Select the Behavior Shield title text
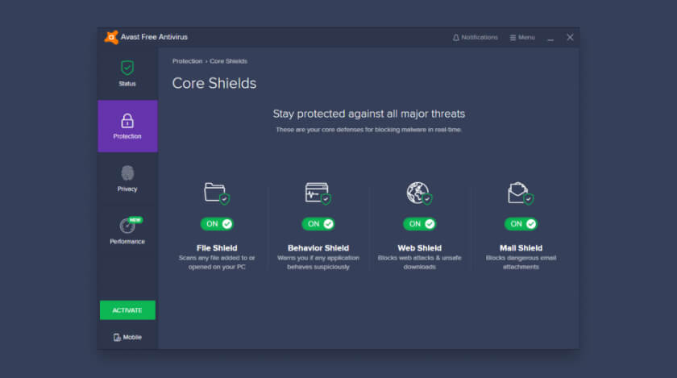This screenshot has height=378, width=677. [318, 248]
